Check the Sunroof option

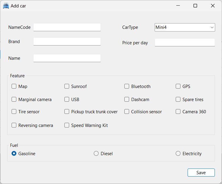[x=67, y=87]
